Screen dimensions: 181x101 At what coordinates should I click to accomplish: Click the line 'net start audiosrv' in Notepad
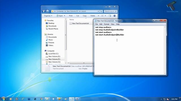click(x=103, y=32)
